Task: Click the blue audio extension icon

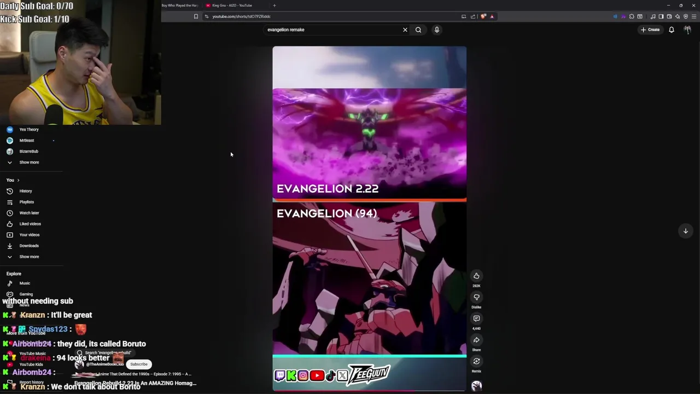Action: pyautogui.click(x=615, y=16)
